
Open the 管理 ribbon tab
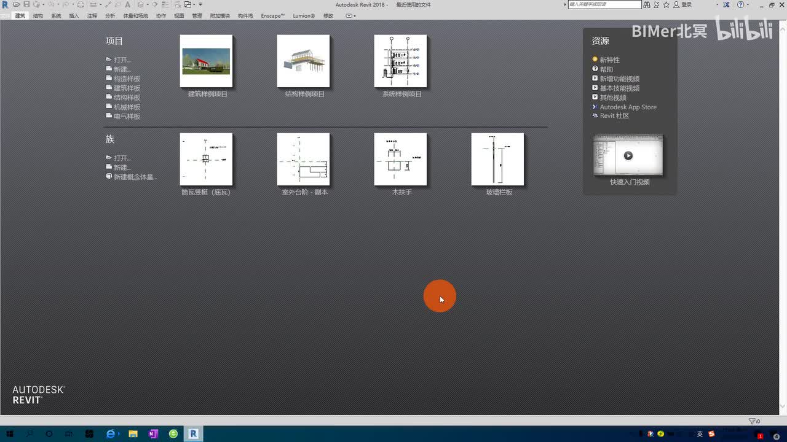197,16
